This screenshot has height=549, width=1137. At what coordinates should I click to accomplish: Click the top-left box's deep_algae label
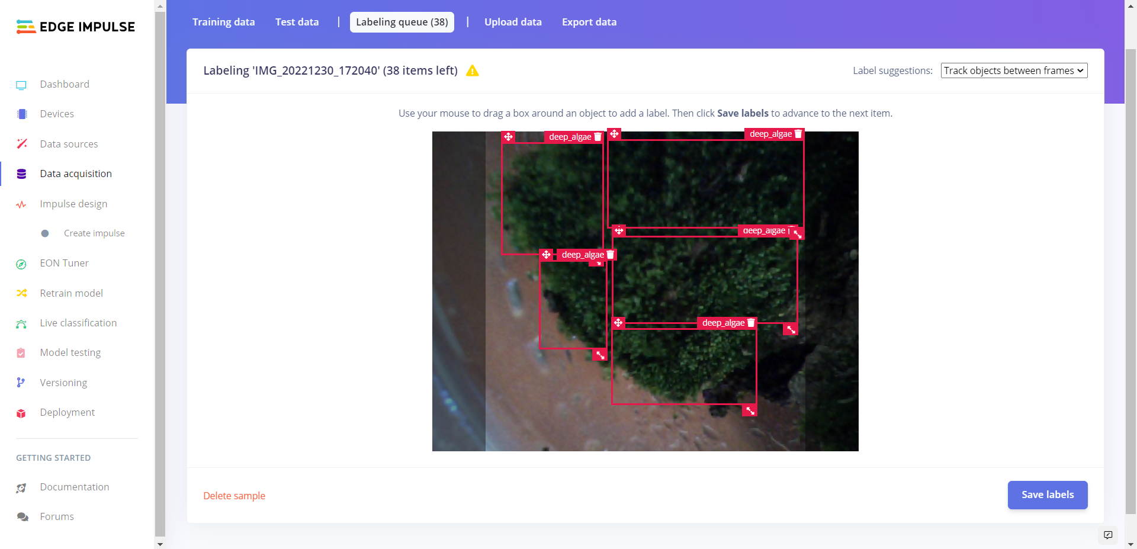(570, 137)
